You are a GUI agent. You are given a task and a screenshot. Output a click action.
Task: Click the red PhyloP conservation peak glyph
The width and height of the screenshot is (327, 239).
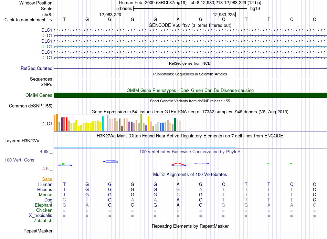click(178, 164)
